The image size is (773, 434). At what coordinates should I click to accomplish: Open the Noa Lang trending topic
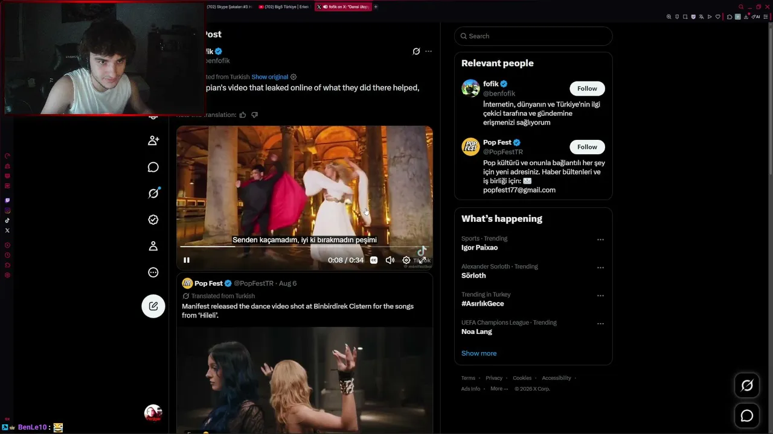476,332
